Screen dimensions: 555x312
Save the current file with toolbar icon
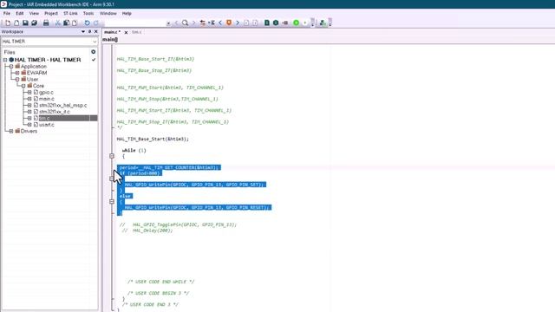click(25, 23)
